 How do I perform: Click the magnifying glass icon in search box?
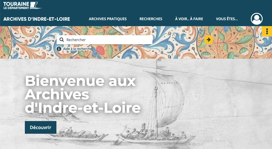pos(62,40)
